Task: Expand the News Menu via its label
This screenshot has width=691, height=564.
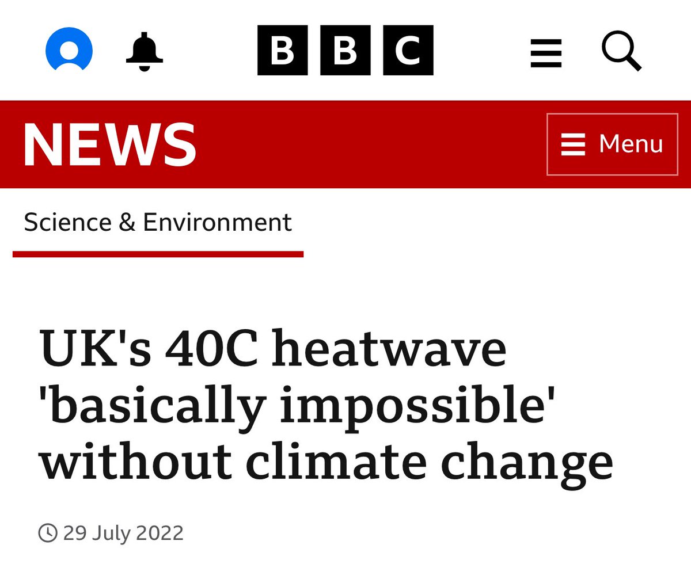Action: 631,144
